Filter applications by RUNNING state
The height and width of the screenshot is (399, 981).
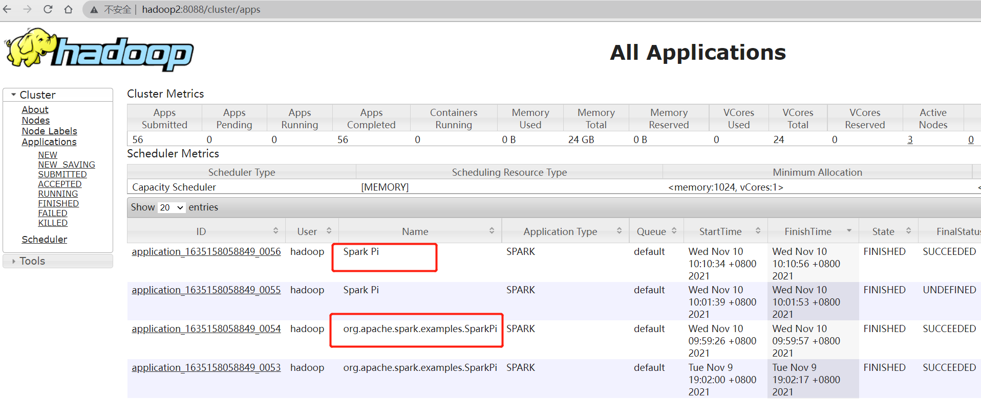click(x=58, y=194)
